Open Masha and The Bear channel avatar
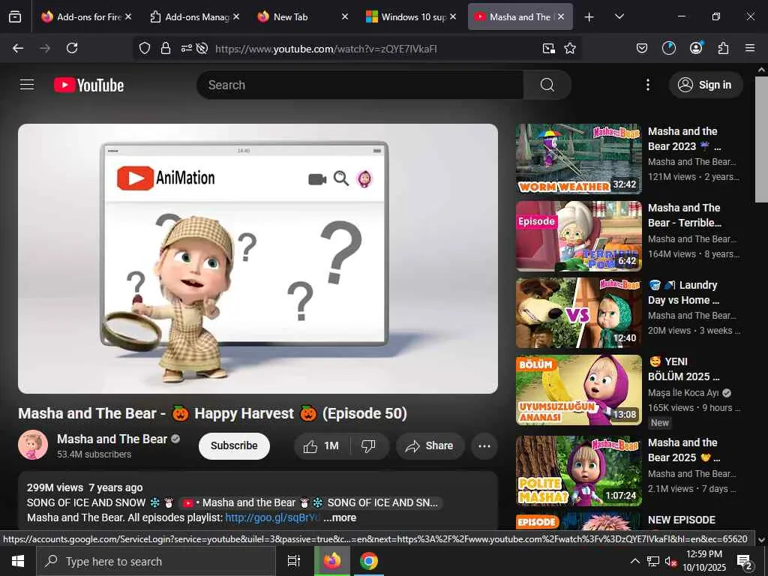 point(33,445)
